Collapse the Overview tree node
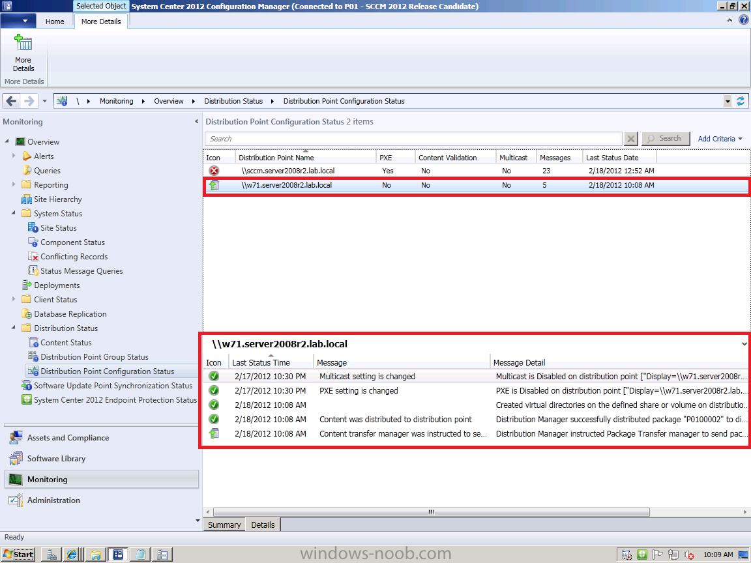 point(7,141)
